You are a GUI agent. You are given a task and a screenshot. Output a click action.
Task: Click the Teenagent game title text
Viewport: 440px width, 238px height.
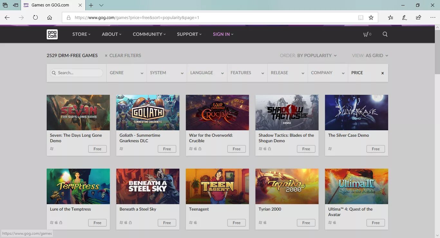click(x=199, y=209)
